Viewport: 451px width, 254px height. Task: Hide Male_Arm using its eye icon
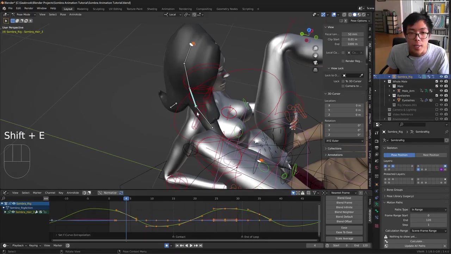441,91
